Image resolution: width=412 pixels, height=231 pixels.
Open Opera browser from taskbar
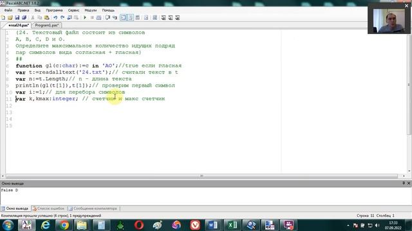click(x=139, y=225)
